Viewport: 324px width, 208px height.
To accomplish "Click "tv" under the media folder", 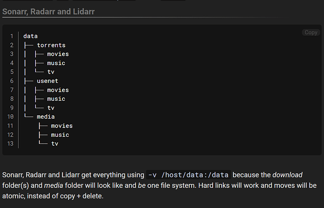I will pyautogui.click(x=55, y=144).
